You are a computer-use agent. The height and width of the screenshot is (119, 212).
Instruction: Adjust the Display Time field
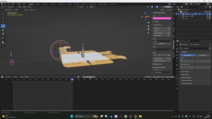[x=162, y=59]
